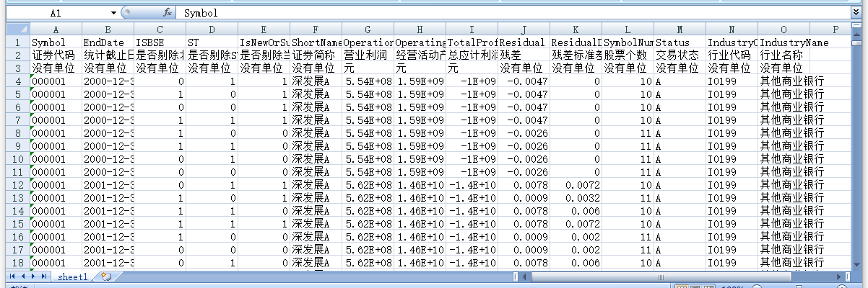Click the Residual header cell in column J
This screenshot has width=868, height=288.
524,42
